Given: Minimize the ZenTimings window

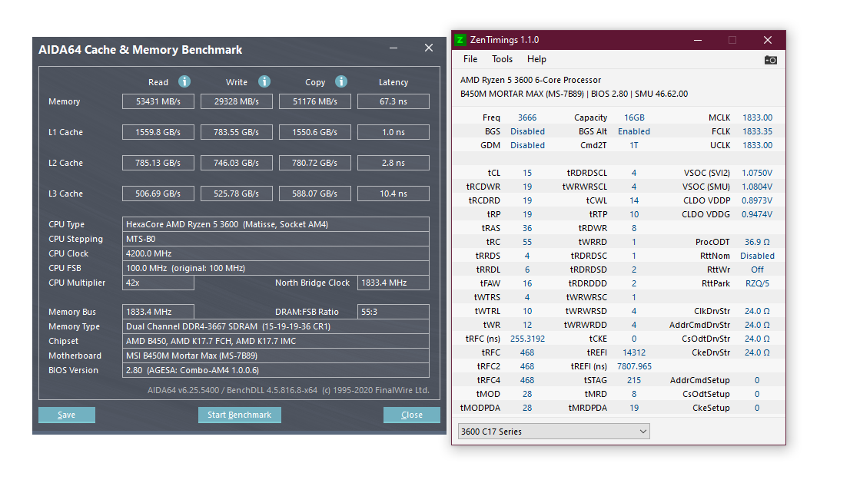Looking at the screenshot, I should point(698,40).
